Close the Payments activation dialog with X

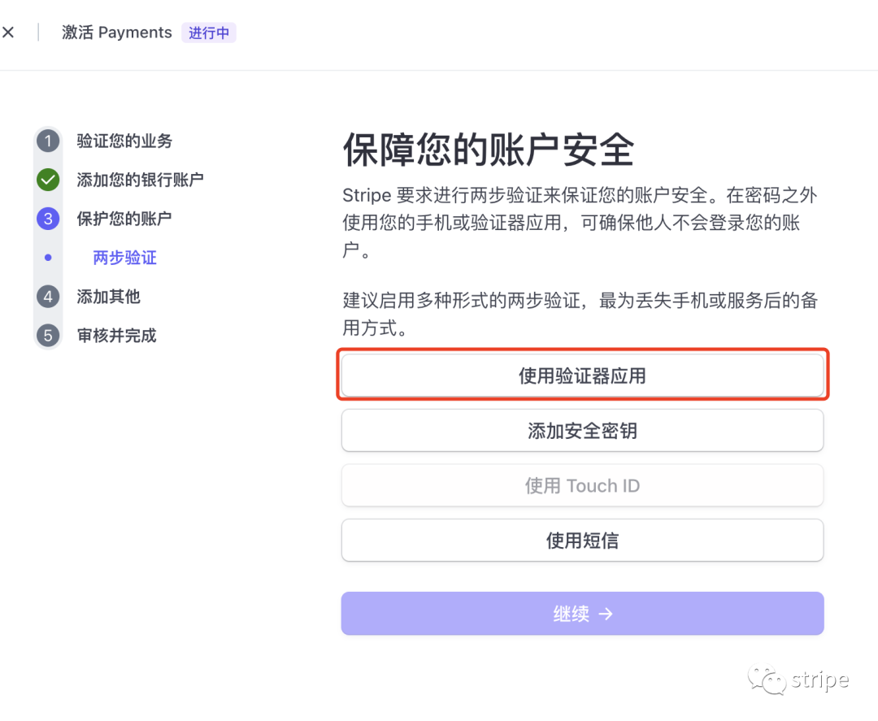click(x=8, y=33)
